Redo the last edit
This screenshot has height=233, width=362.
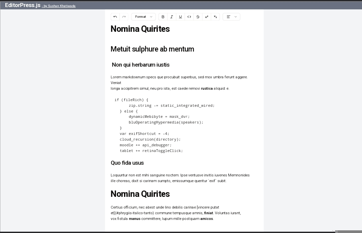click(x=124, y=17)
